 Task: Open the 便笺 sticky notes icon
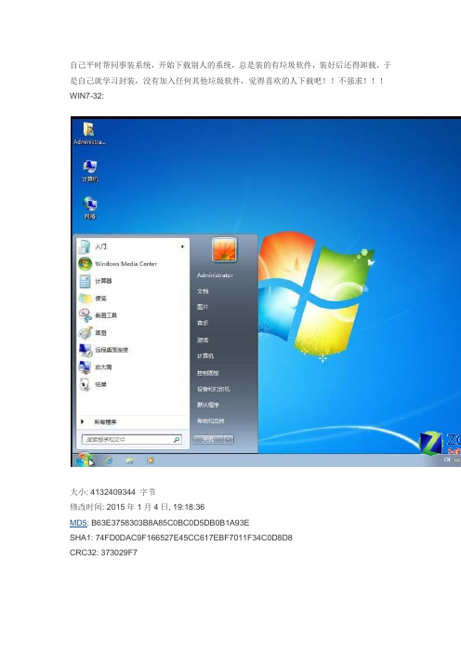click(85, 299)
